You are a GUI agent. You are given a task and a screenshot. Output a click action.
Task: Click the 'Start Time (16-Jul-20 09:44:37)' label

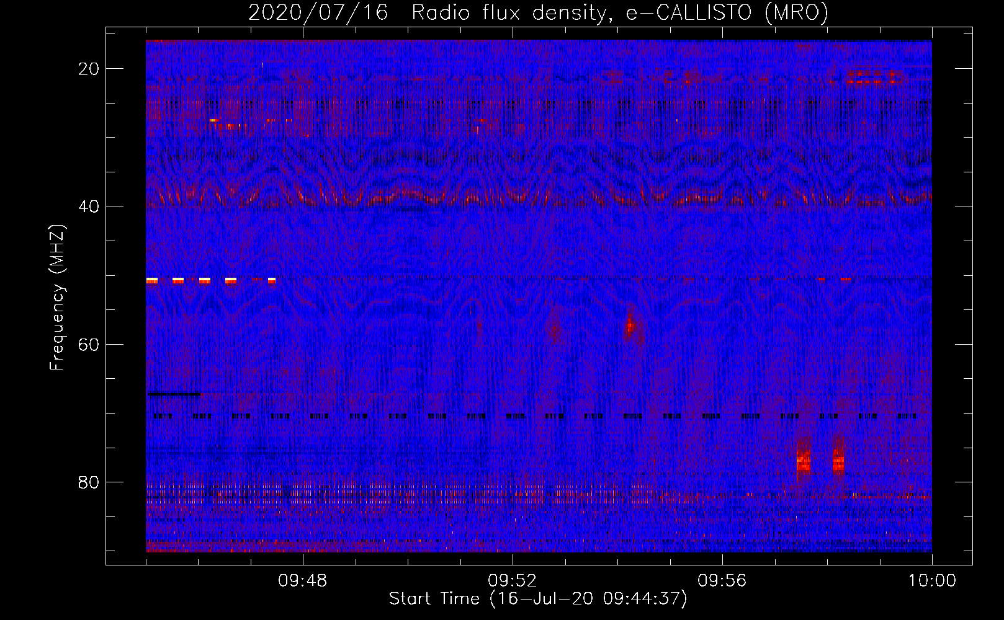click(x=538, y=599)
